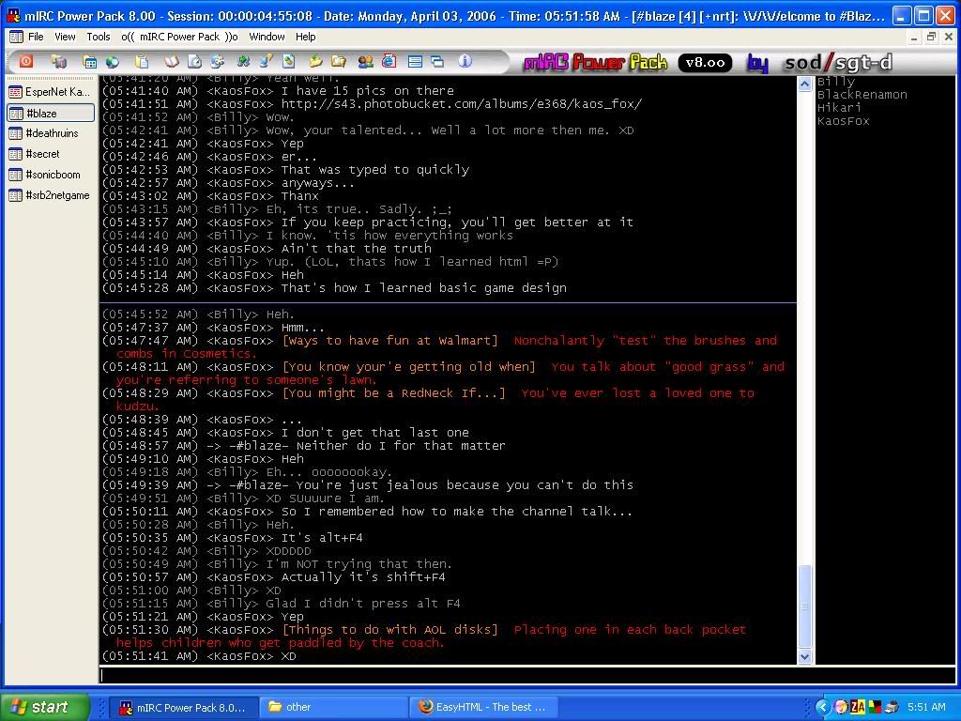This screenshot has width=961, height=721.
Task: Click chat scrollbar up arrow
Action: [x=805, y=84]
